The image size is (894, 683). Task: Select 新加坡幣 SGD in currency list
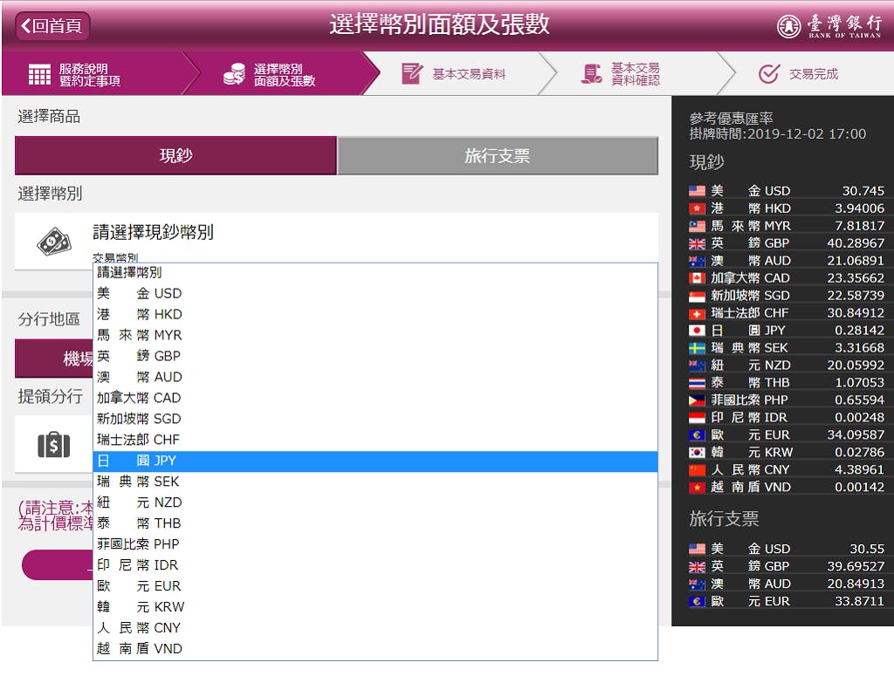(x=375, y=419)
